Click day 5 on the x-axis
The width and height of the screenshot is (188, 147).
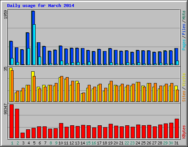[34, 143]
